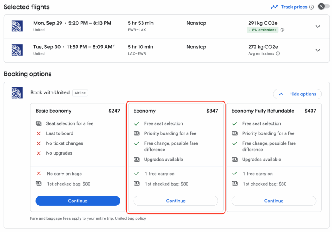Click the $247 price
This screenshot has height=232, width=332.
(x=114, y=111)
